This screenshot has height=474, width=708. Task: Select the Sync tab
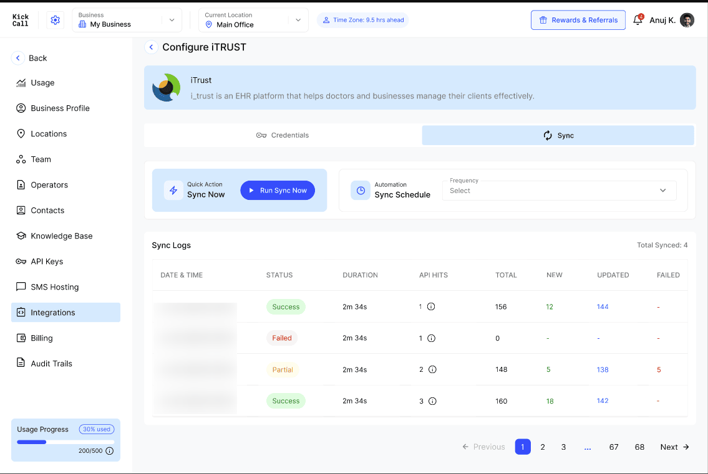pos(558,135)
